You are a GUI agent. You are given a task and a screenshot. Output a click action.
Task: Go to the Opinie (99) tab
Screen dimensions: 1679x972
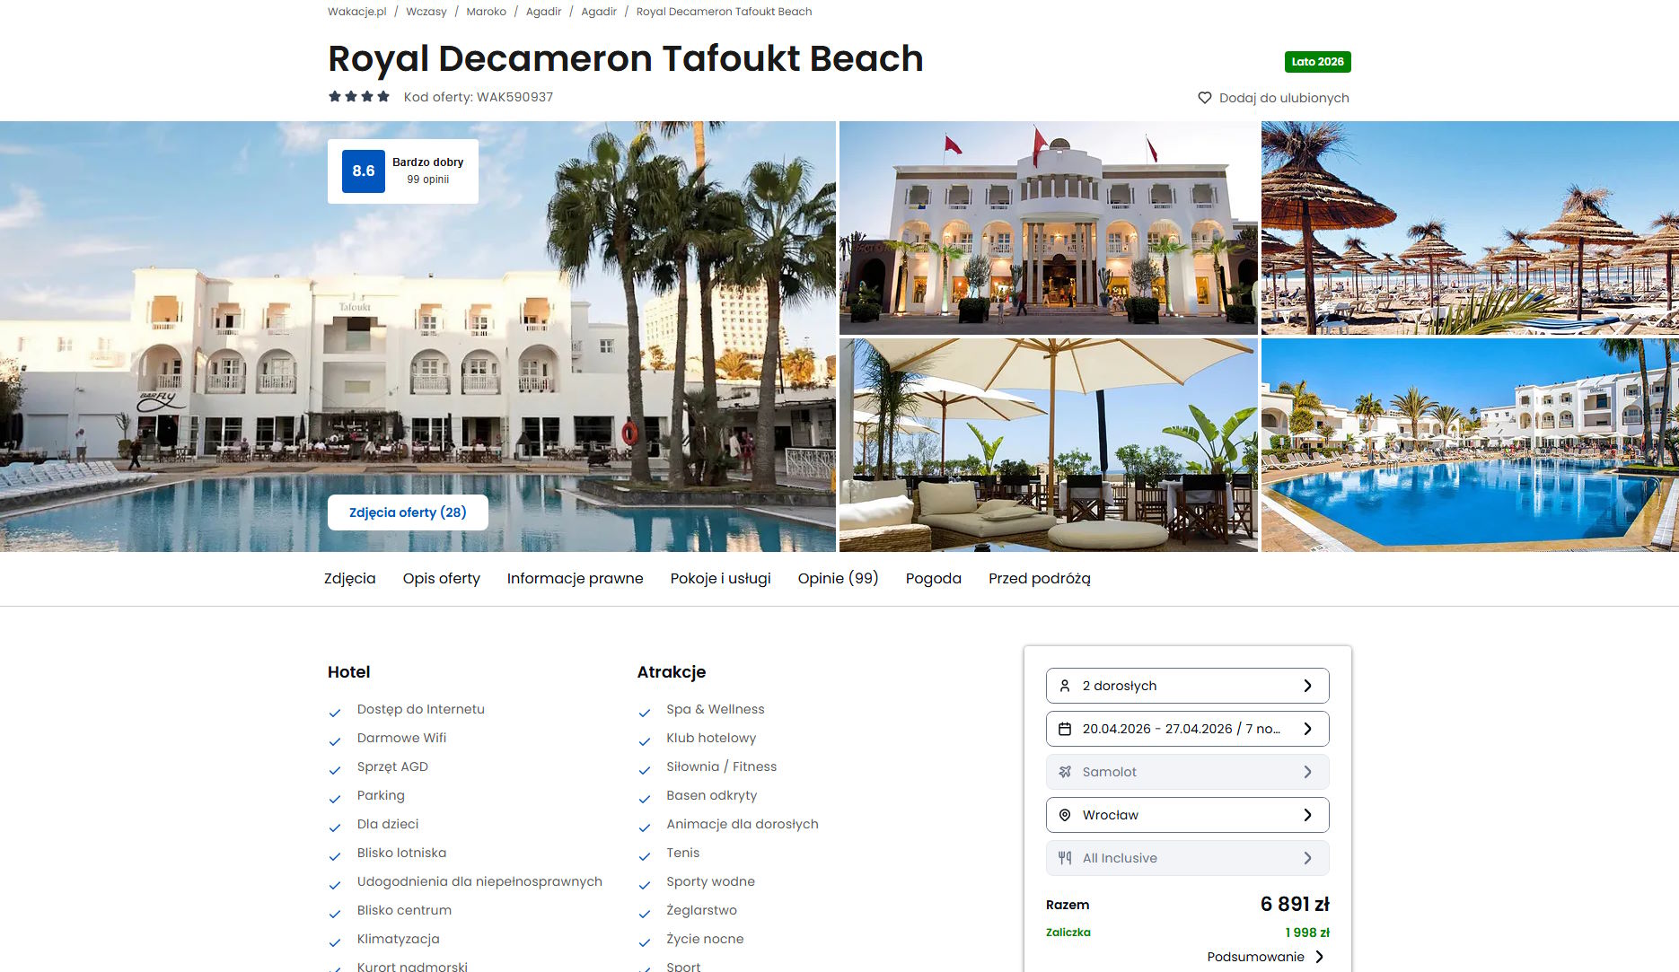point(838,579)
